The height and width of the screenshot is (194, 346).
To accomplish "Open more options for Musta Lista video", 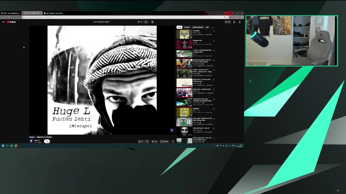I will pos(214,89).
